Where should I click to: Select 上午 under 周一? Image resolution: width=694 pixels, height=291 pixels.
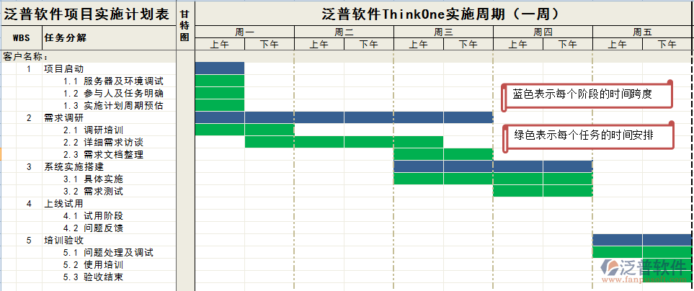click(220, 44)
